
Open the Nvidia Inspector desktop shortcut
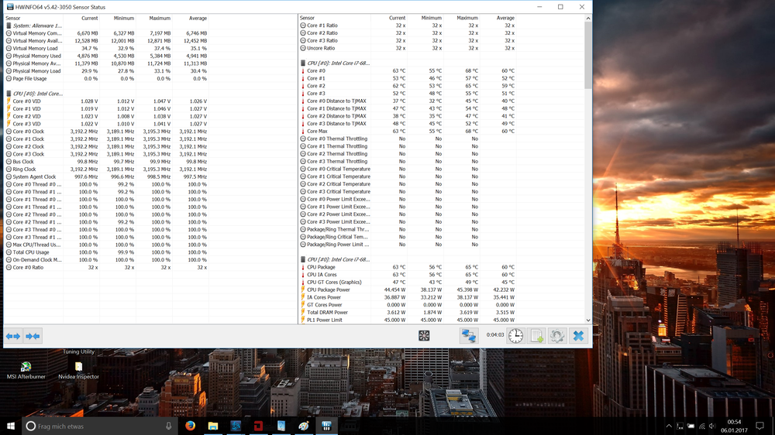(x=78, y=369)
